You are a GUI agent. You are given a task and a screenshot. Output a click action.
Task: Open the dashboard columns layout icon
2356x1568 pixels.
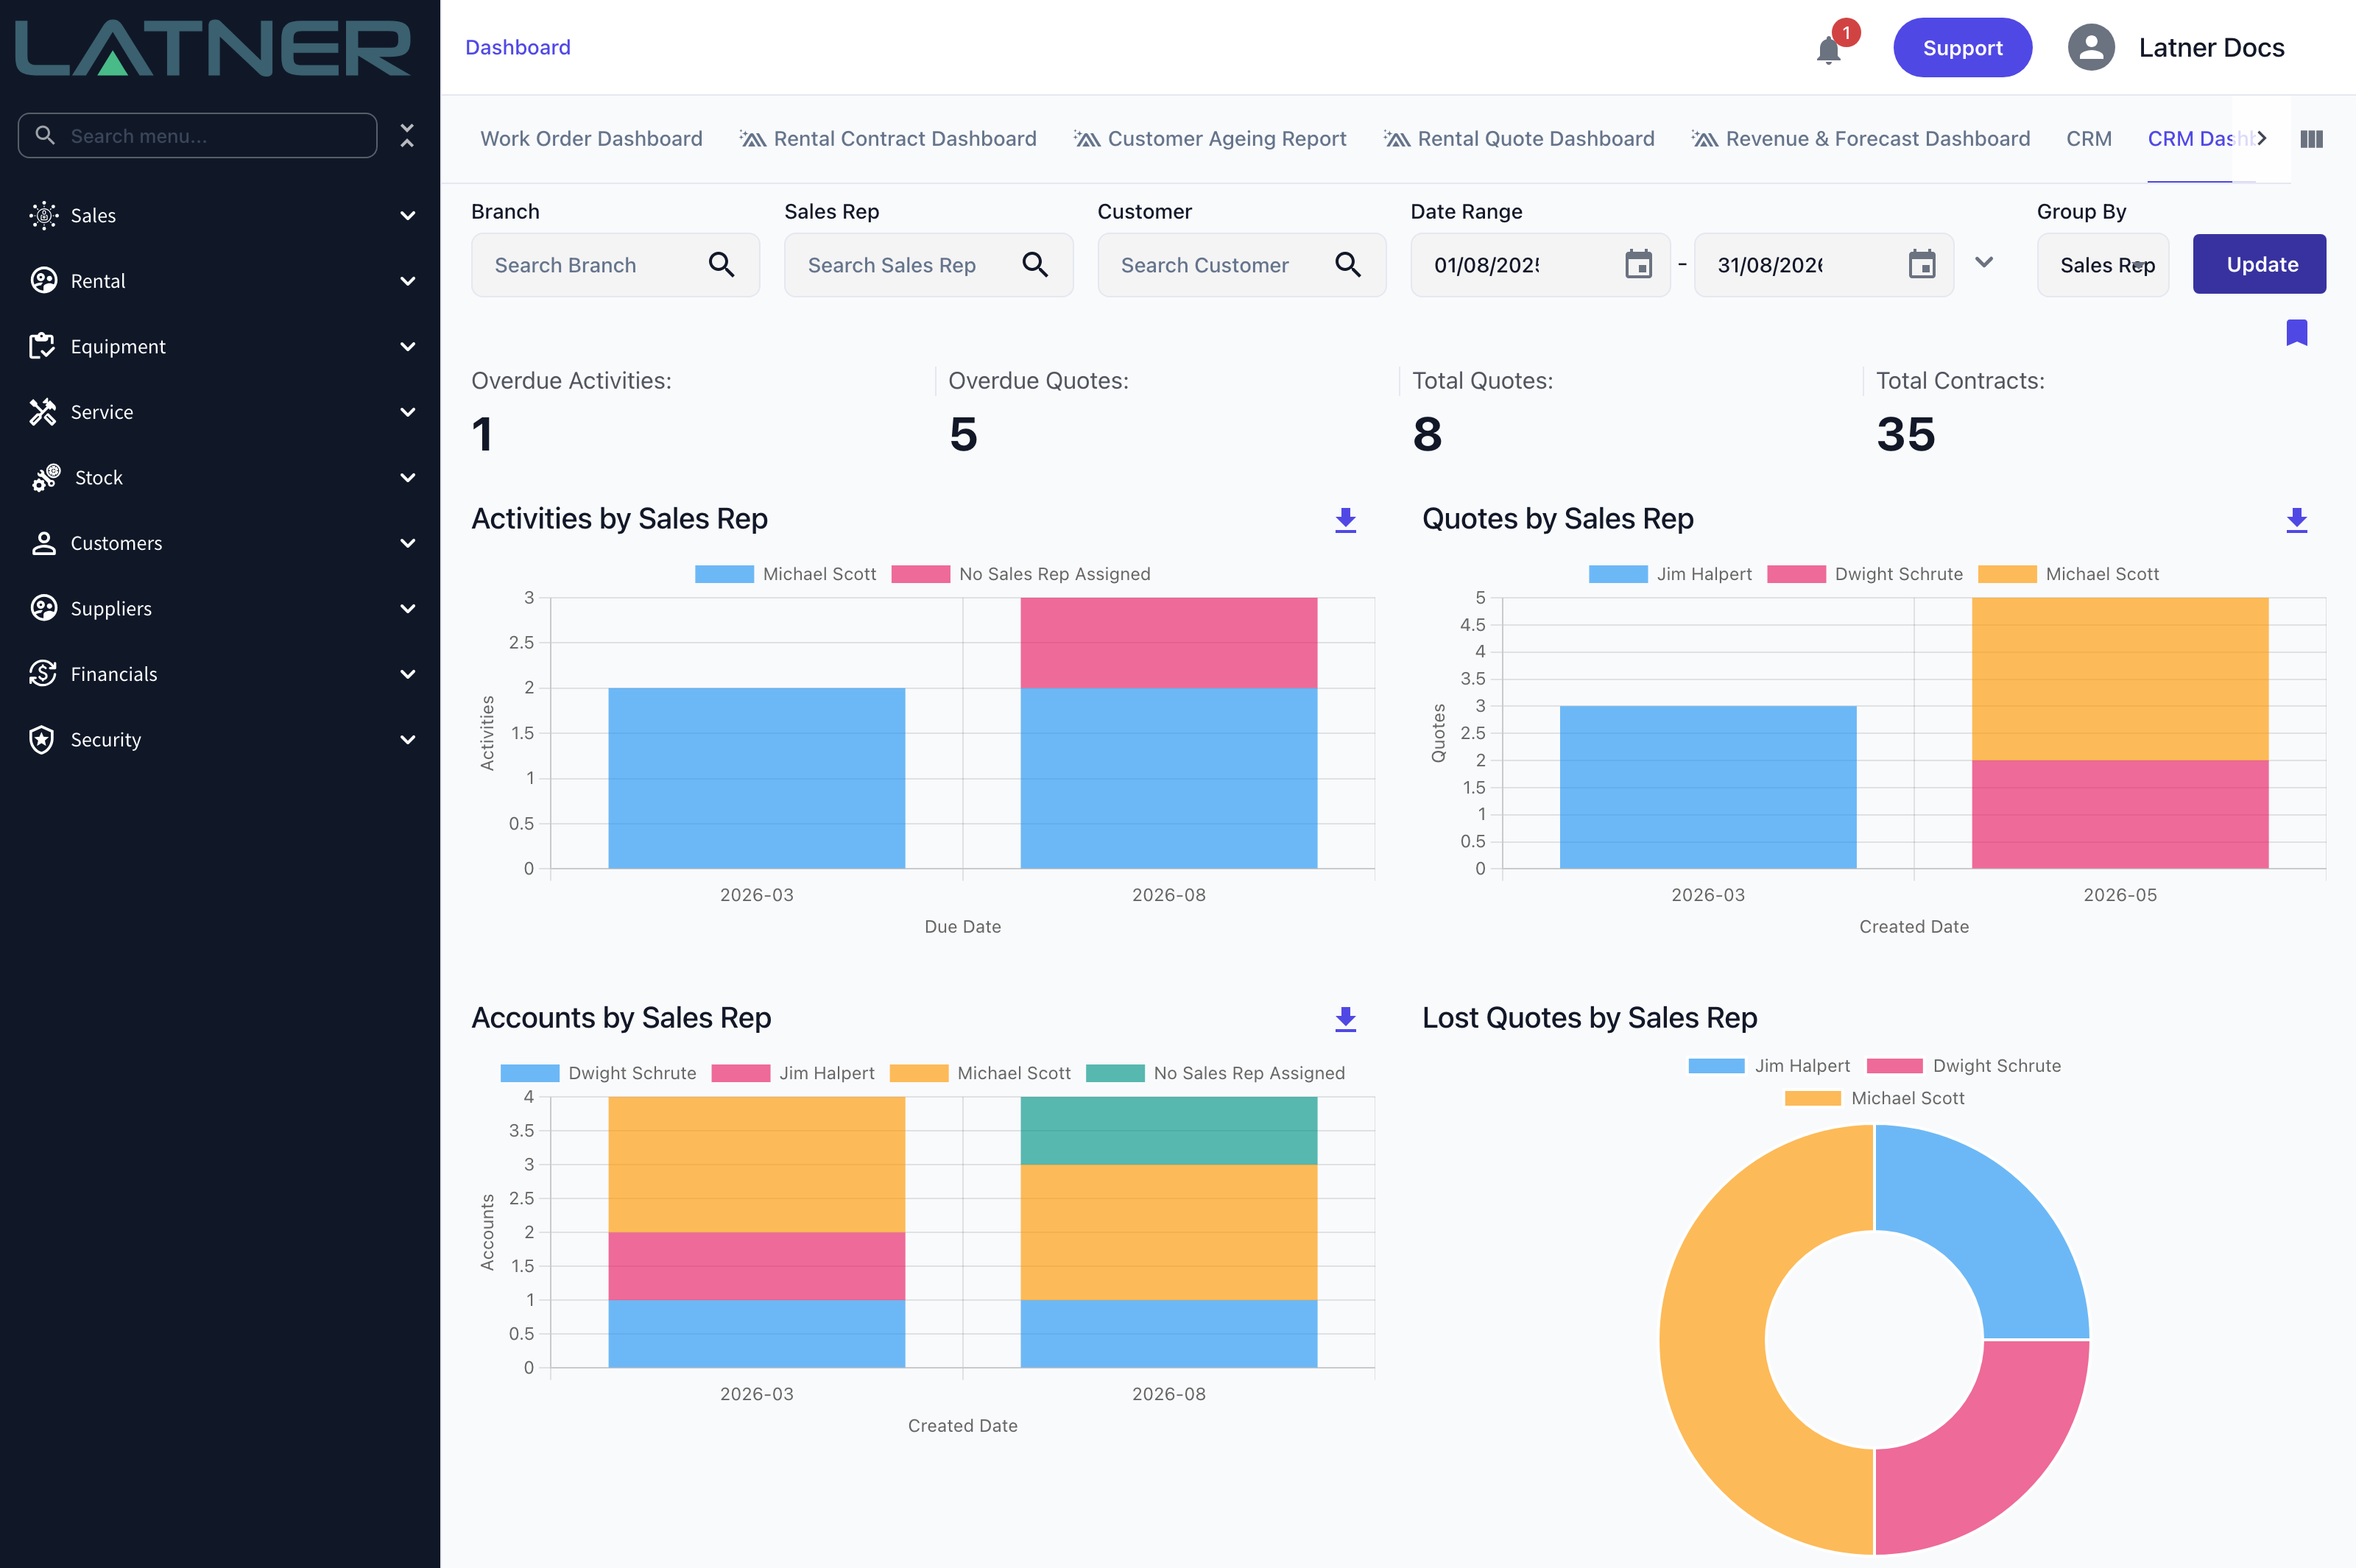point(2312,139)
